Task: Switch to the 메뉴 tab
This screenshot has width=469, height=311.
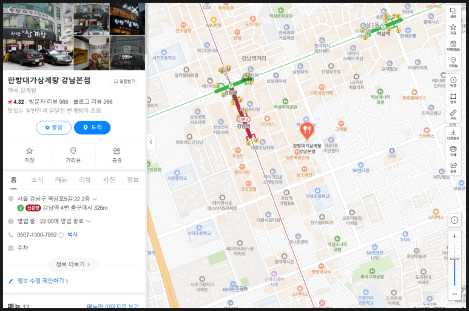Action: tap(61, 180)
